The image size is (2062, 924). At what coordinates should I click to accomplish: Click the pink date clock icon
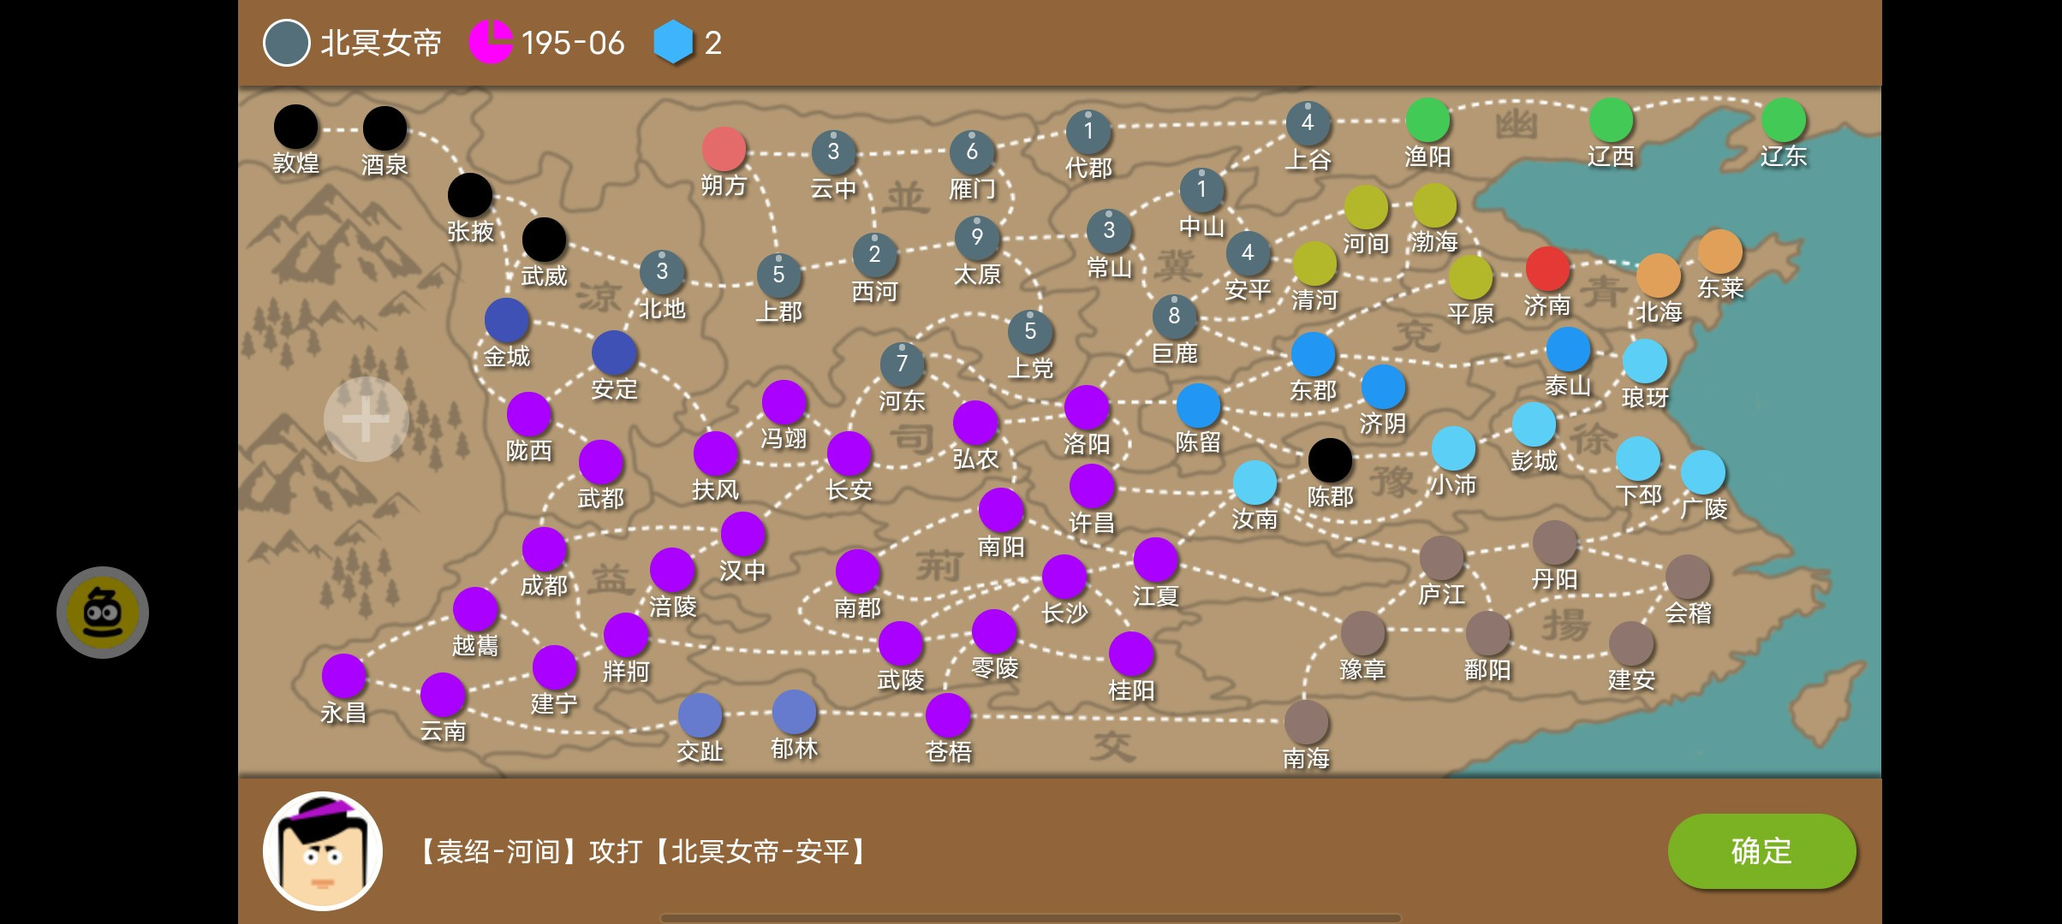[x=491, y=42]
